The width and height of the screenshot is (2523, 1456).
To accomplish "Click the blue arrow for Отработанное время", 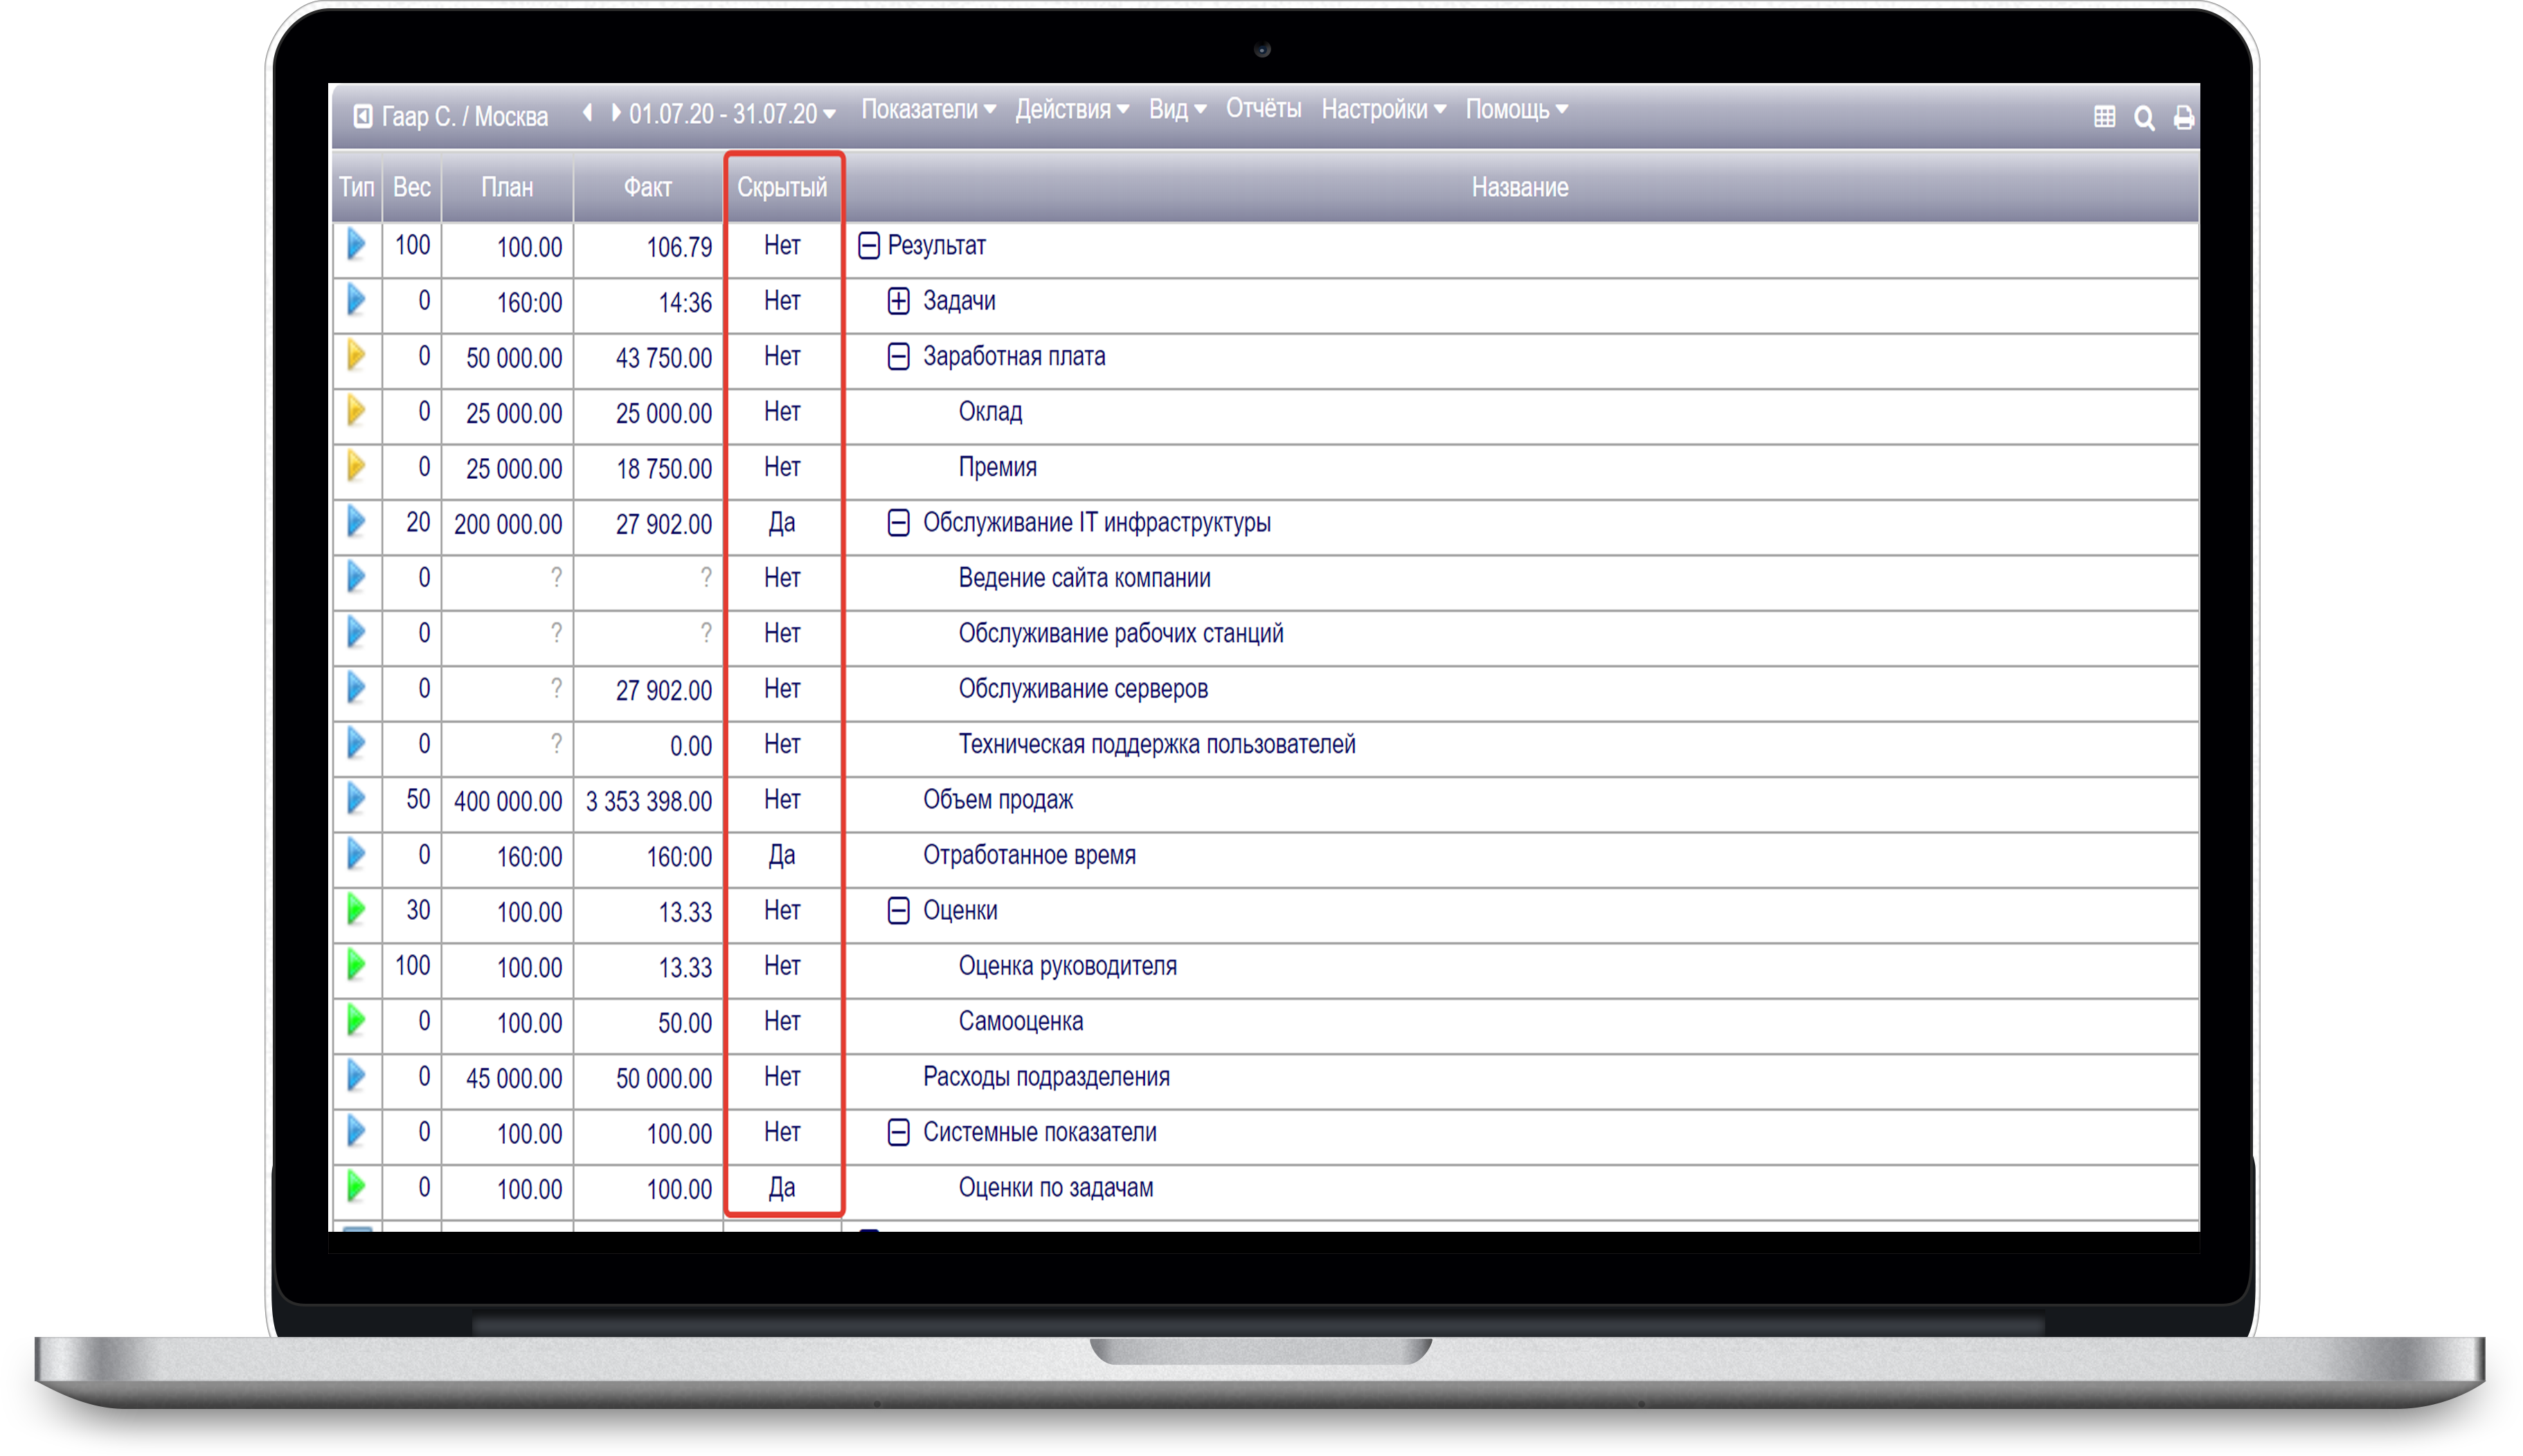I will tap(356, 855).
